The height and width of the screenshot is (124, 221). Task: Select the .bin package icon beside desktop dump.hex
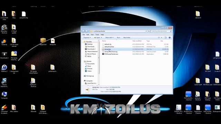(x=43, y=42)
